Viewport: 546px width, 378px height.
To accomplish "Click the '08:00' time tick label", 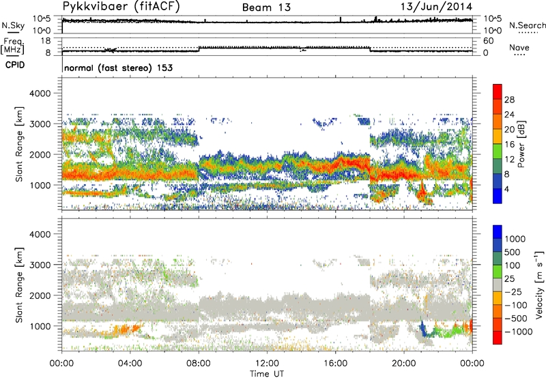I will [x=199, y=364].
